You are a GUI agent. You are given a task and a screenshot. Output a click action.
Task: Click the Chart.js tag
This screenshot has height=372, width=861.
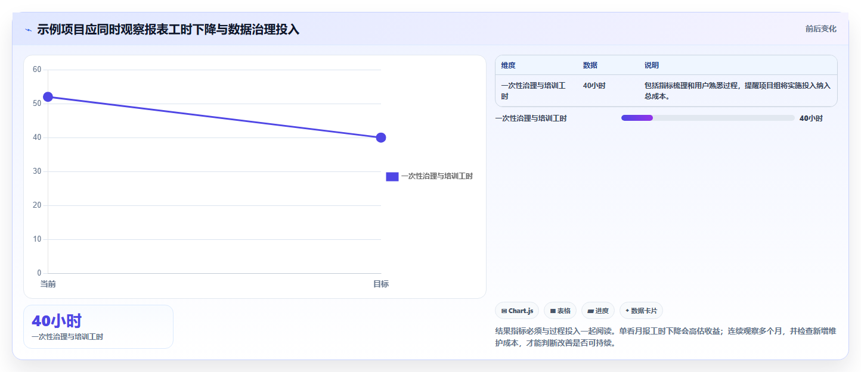point(517,311)
